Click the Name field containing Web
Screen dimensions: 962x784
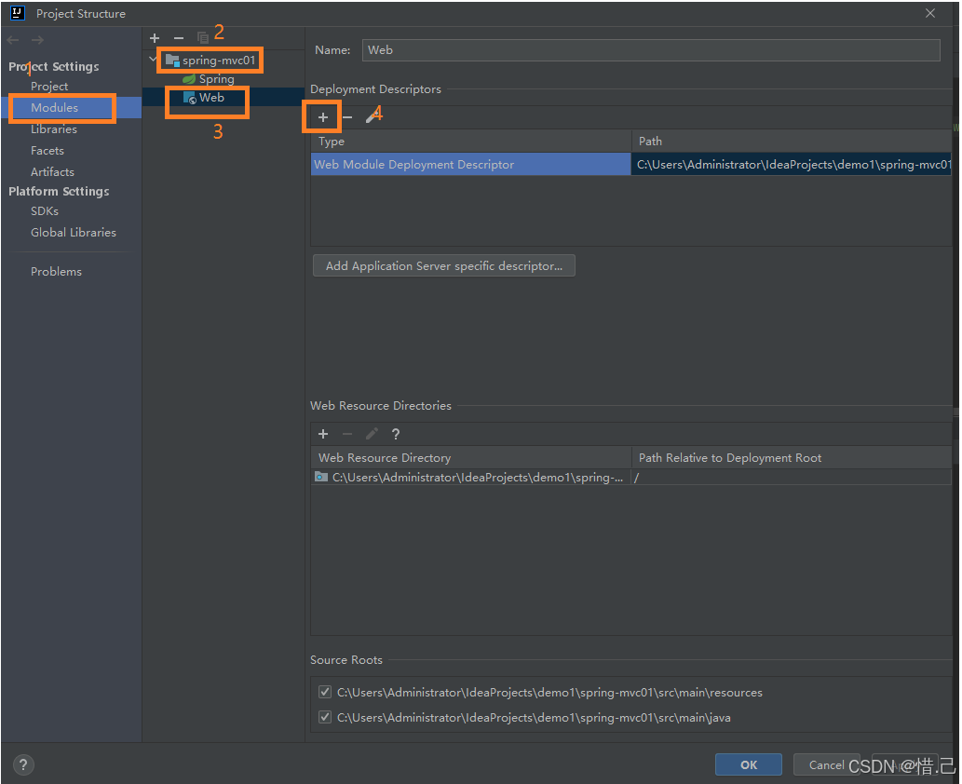[651, 50]
